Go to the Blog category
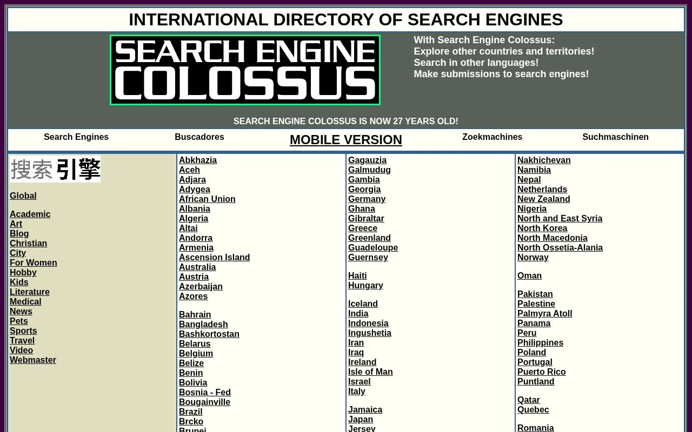692x432 pixels. tap(19, 234)
